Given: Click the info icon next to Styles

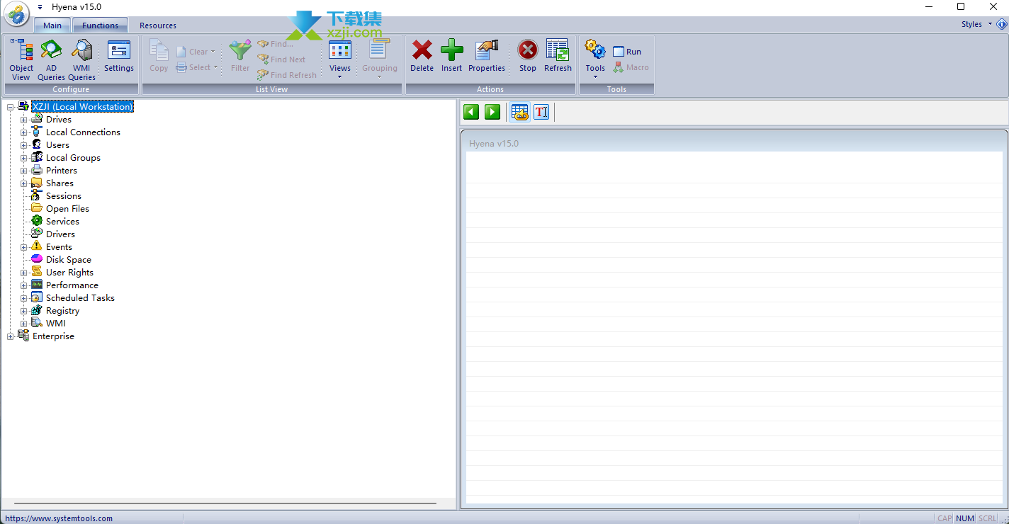Looking at the screenshot, I should point(1002,24).
